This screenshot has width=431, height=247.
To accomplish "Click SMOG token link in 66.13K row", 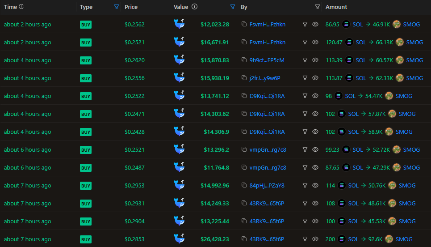I will click(x=414, y=43).
